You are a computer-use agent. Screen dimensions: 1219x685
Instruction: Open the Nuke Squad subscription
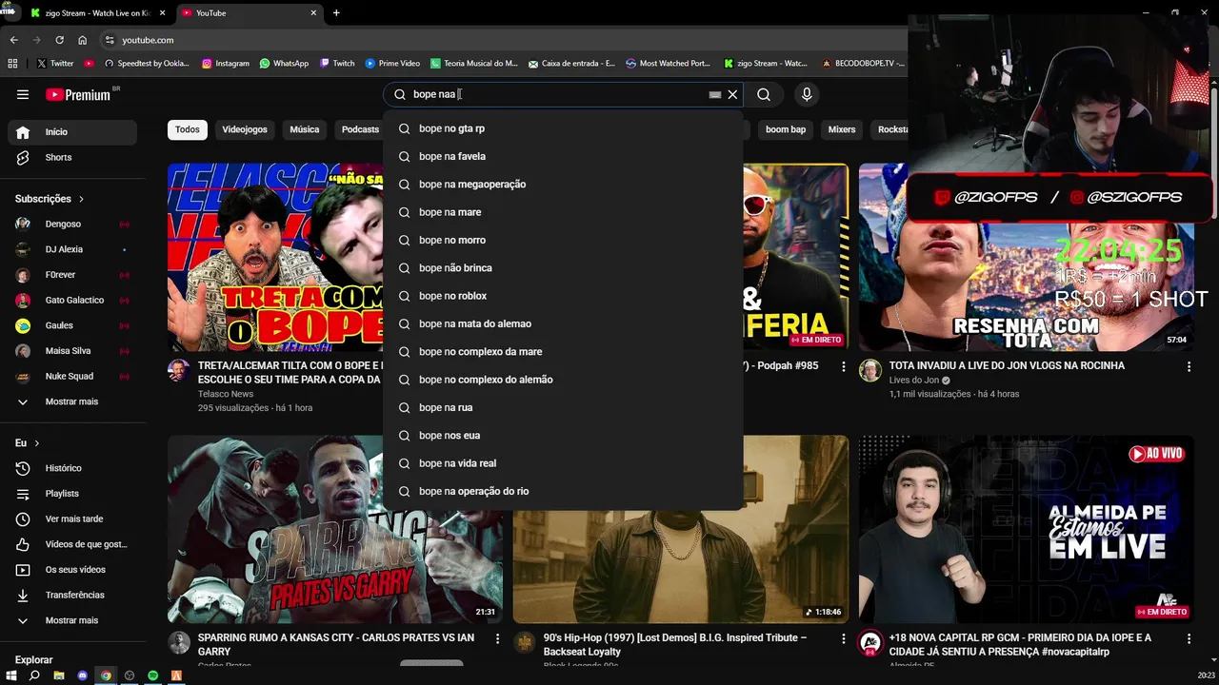(72, 376)
